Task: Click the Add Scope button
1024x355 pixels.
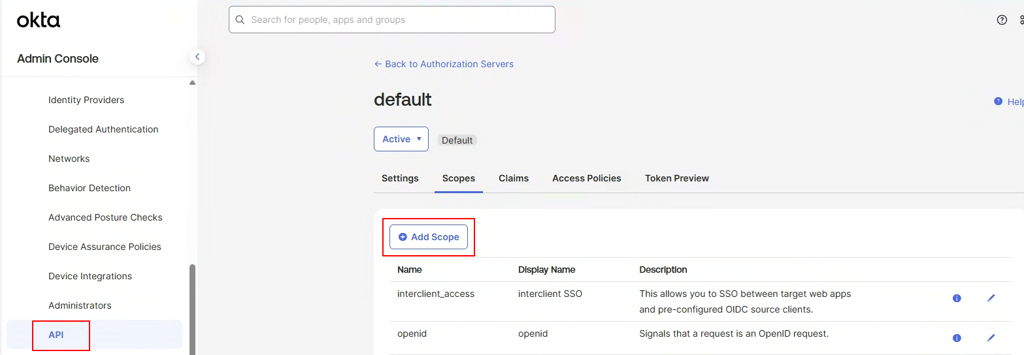Action: (x=429, y=237)
